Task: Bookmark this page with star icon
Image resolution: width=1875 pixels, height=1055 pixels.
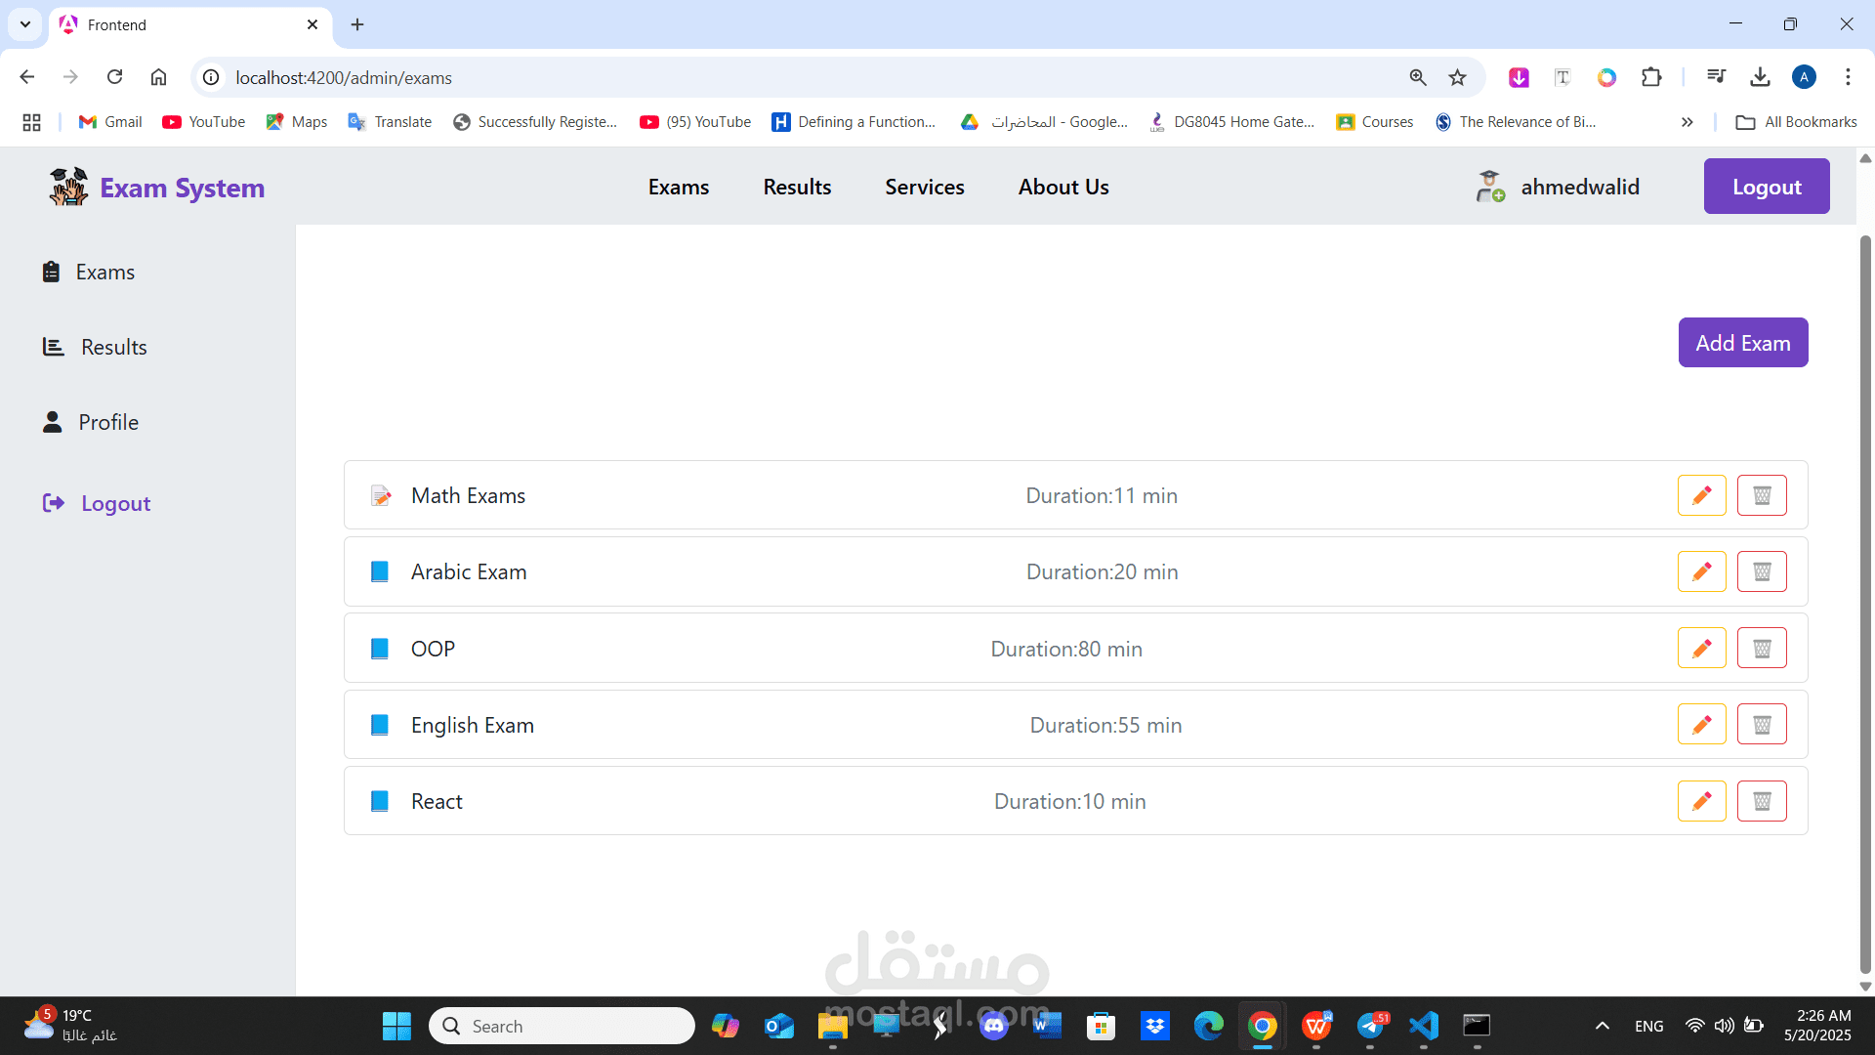Action: click(x=1457, y=77)
